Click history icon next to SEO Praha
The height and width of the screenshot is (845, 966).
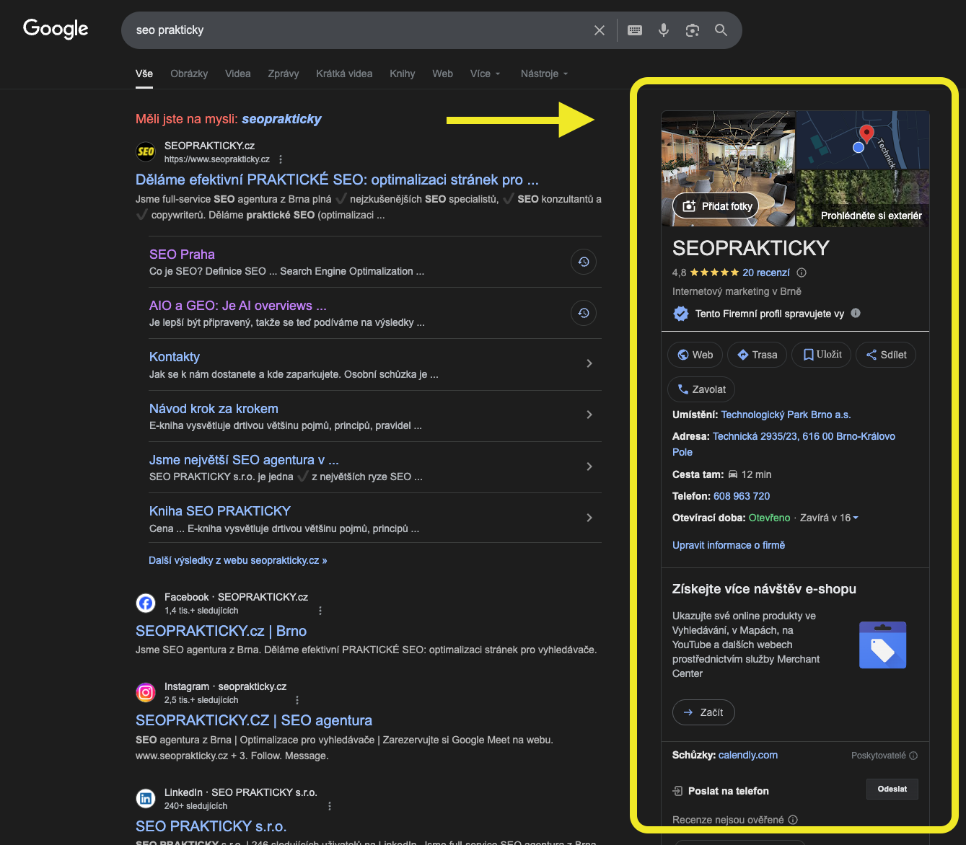(584, 262)
